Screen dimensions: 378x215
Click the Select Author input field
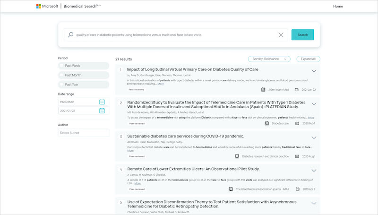[83, 133]
